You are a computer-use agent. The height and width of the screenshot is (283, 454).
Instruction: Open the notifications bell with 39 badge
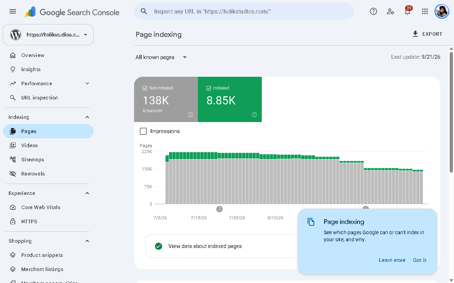(x=408, y=11)
